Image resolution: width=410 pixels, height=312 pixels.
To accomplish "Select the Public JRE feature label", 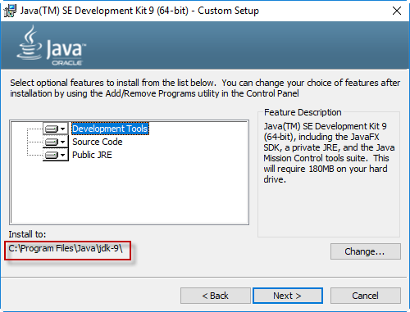I will (x=92, y=155).
